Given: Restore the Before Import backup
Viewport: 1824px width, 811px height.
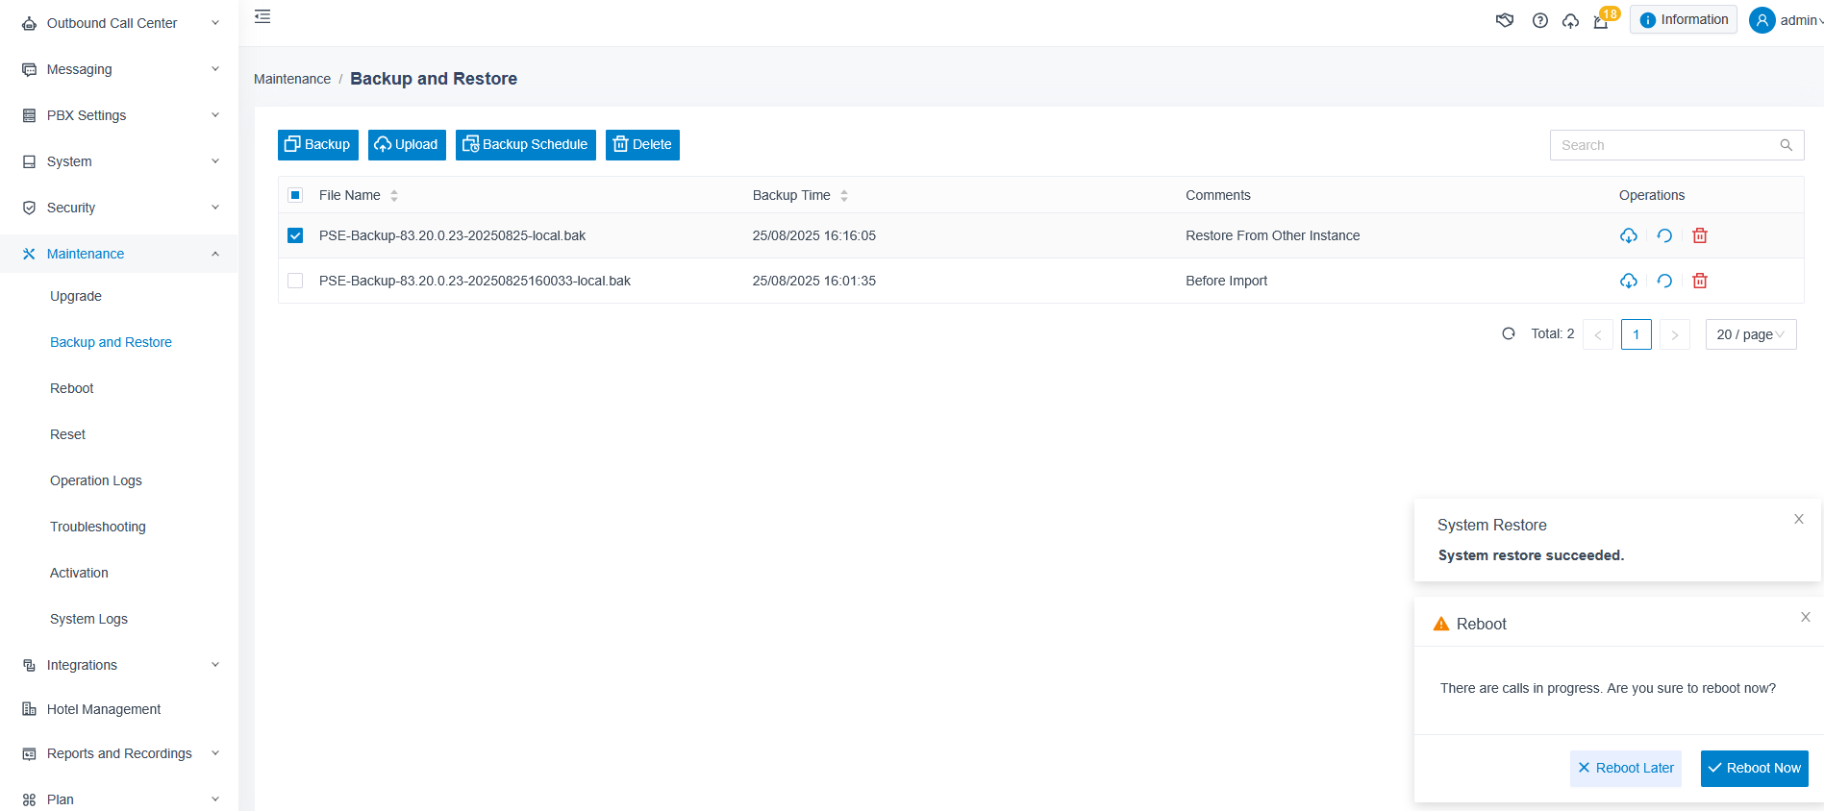Looking at the screenshot, I should (x=1664, y=281).
